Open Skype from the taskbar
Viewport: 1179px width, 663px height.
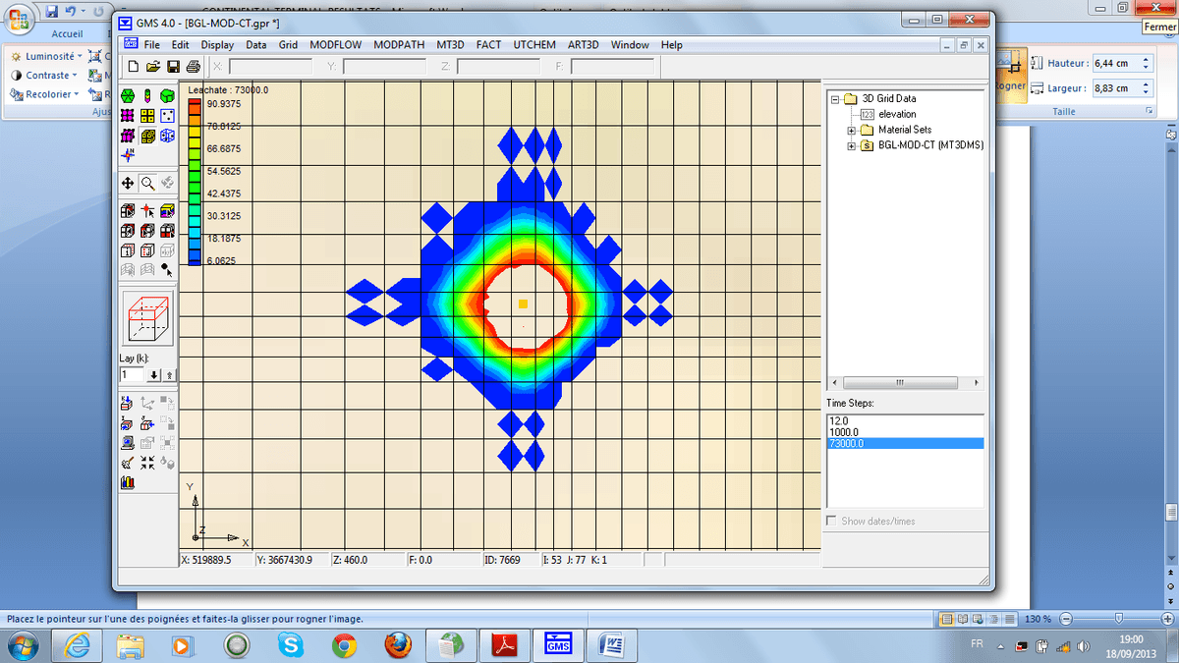290,645
